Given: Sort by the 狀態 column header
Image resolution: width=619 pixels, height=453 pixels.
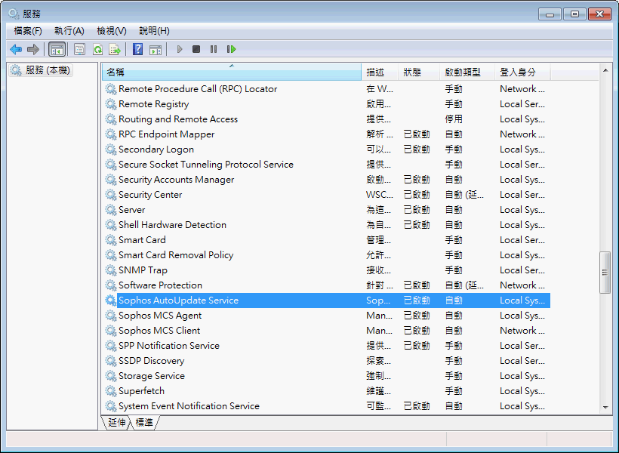Looking at the screenshot, I should tap(419, 72).
